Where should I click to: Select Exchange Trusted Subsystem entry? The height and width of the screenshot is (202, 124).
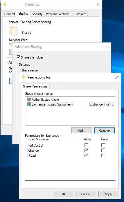70,104
